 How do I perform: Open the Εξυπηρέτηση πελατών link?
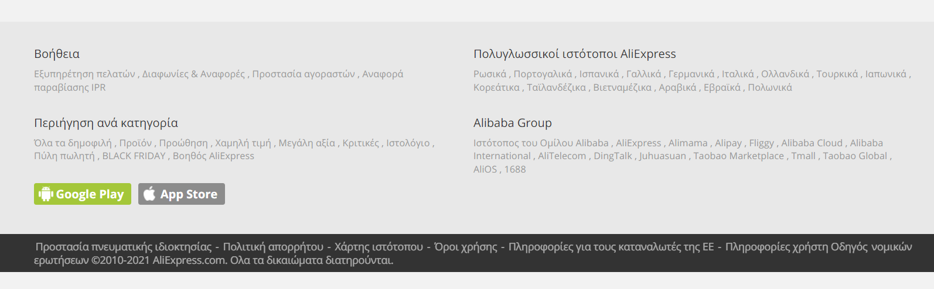coord(84,74)
